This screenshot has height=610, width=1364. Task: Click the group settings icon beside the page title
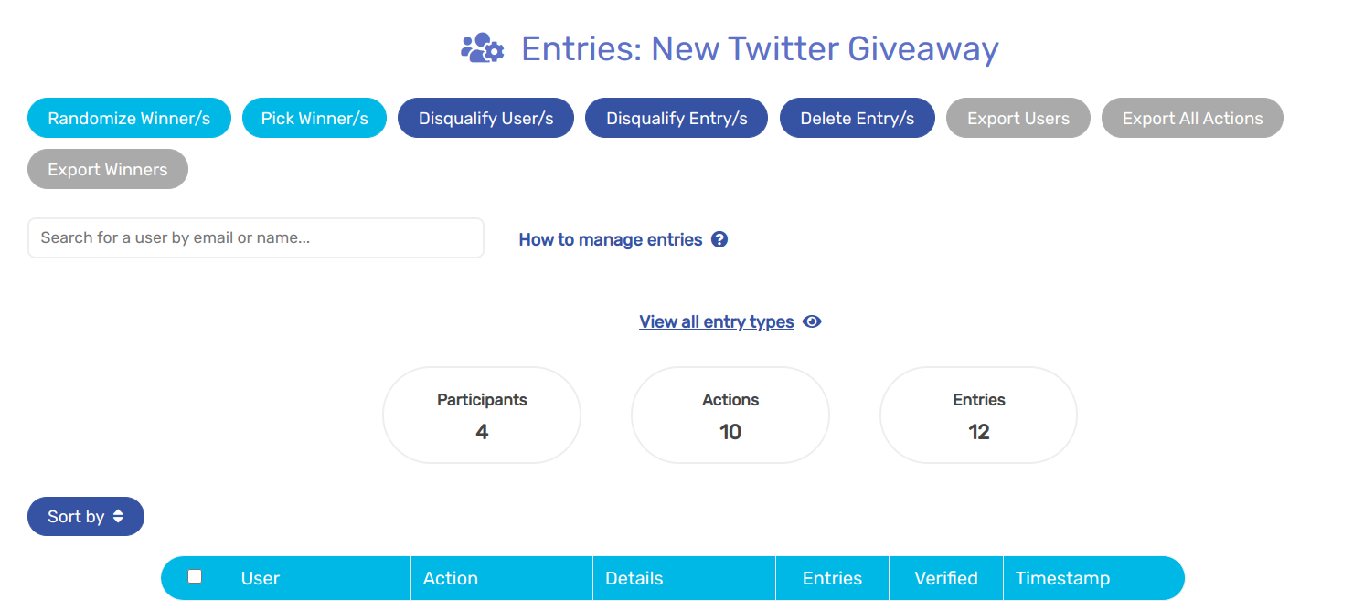click(483, 47)
